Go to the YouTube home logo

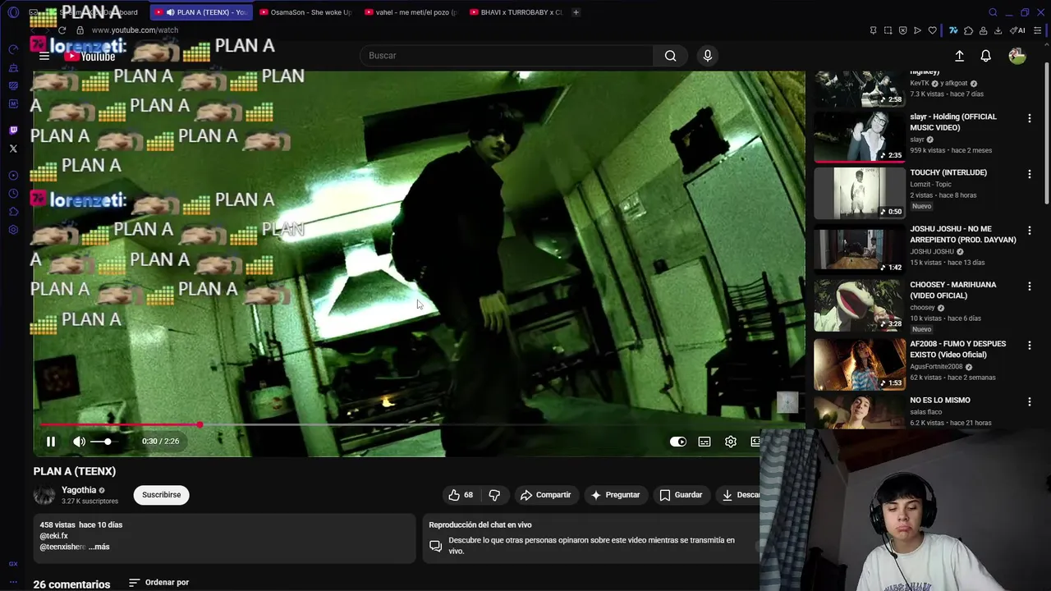pos(90,56)
